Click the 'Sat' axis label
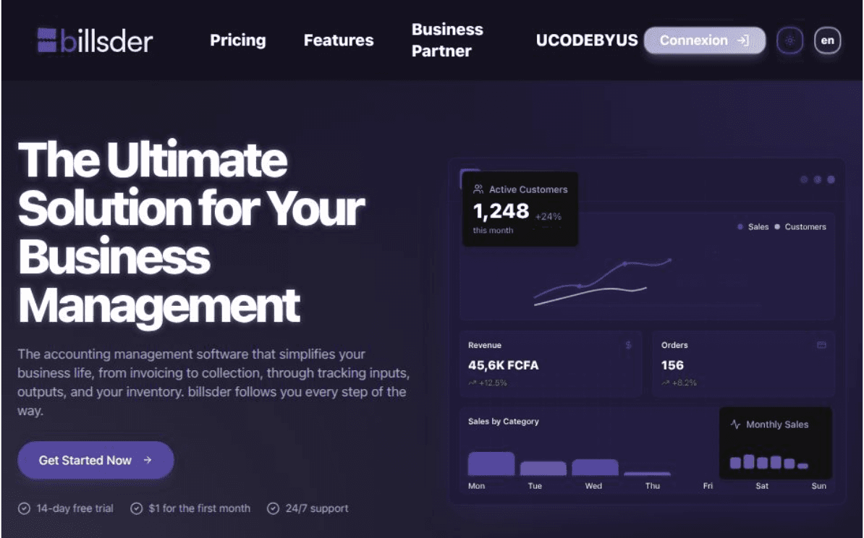This screenshot has width=864, height=538. click(x=762, y=486)
